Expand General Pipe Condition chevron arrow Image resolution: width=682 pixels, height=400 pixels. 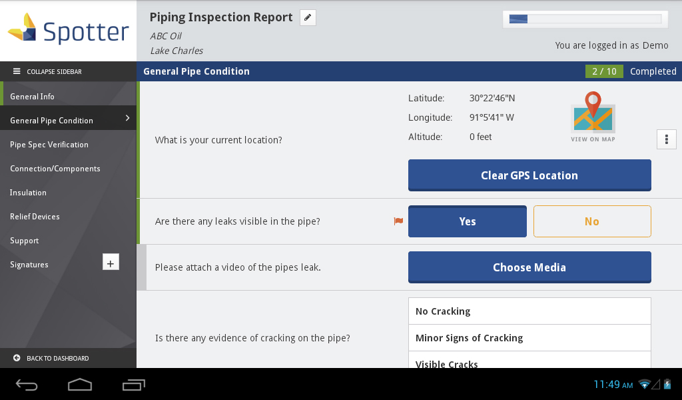(x=127, y=119)
